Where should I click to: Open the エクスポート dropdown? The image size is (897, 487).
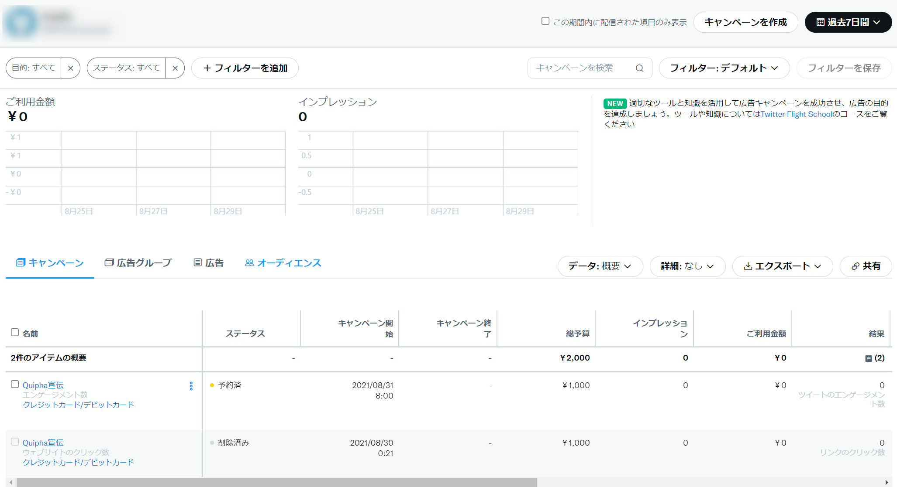coord(783,266)
